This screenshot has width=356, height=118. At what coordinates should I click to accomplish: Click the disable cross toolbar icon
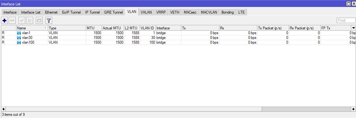29,21
